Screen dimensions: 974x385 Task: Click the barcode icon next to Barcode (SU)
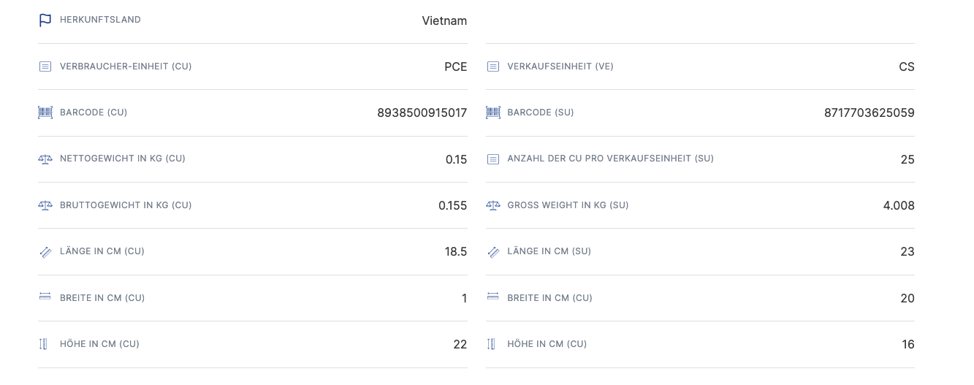[493, 113]
